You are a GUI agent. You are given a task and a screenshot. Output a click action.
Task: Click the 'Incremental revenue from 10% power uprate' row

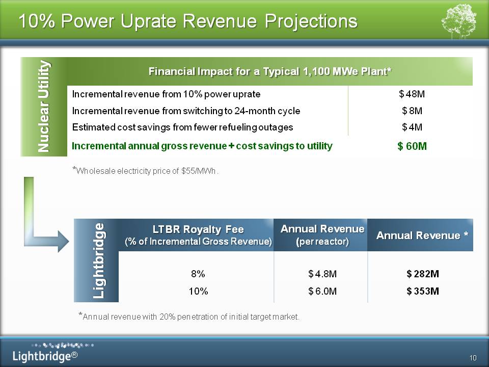166,94
